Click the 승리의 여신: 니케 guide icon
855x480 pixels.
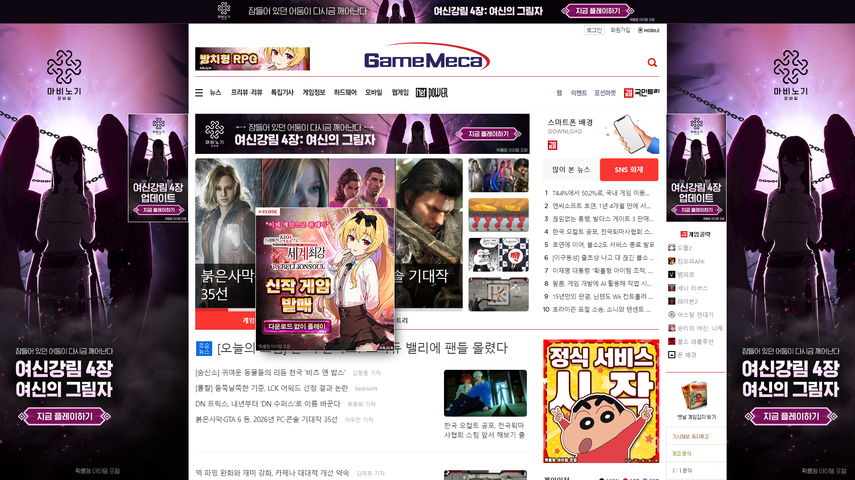[x=672, y=328]
